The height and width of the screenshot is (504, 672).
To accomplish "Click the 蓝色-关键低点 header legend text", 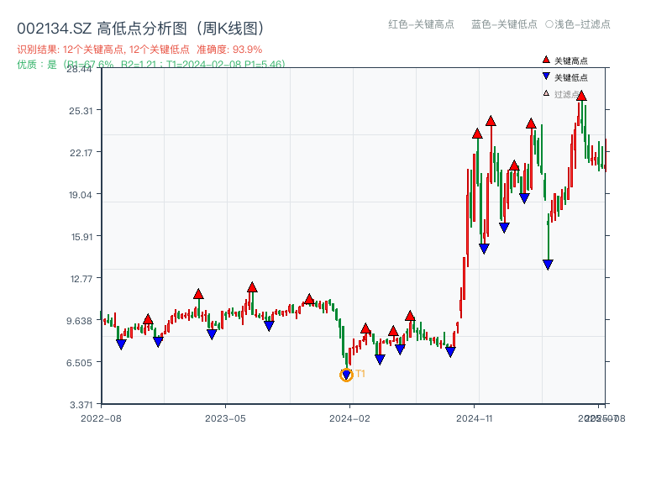I will 504,24.
